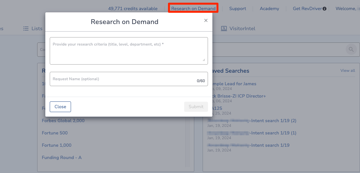360x173 pixels.
Task: Close the dialog with the X icon
Action: 206,20
